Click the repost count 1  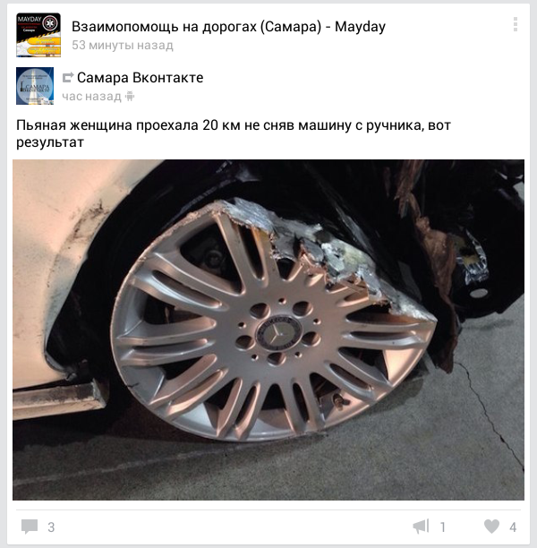[x=443, y=527]
